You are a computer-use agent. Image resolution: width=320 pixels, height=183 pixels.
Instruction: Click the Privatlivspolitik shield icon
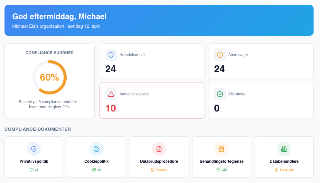(34, 149)
